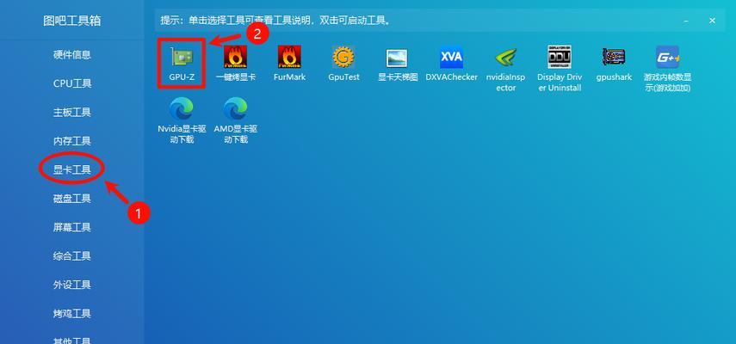Image resolution: width=736 pixels, height=344 pixels.
Task: Open the 主板工具 category
Action: click(x=71, y=113)
